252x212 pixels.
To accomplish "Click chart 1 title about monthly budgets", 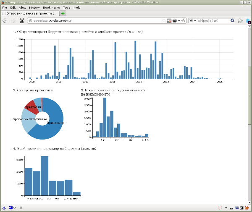I will pyautogui.click(x=78, y=32).
